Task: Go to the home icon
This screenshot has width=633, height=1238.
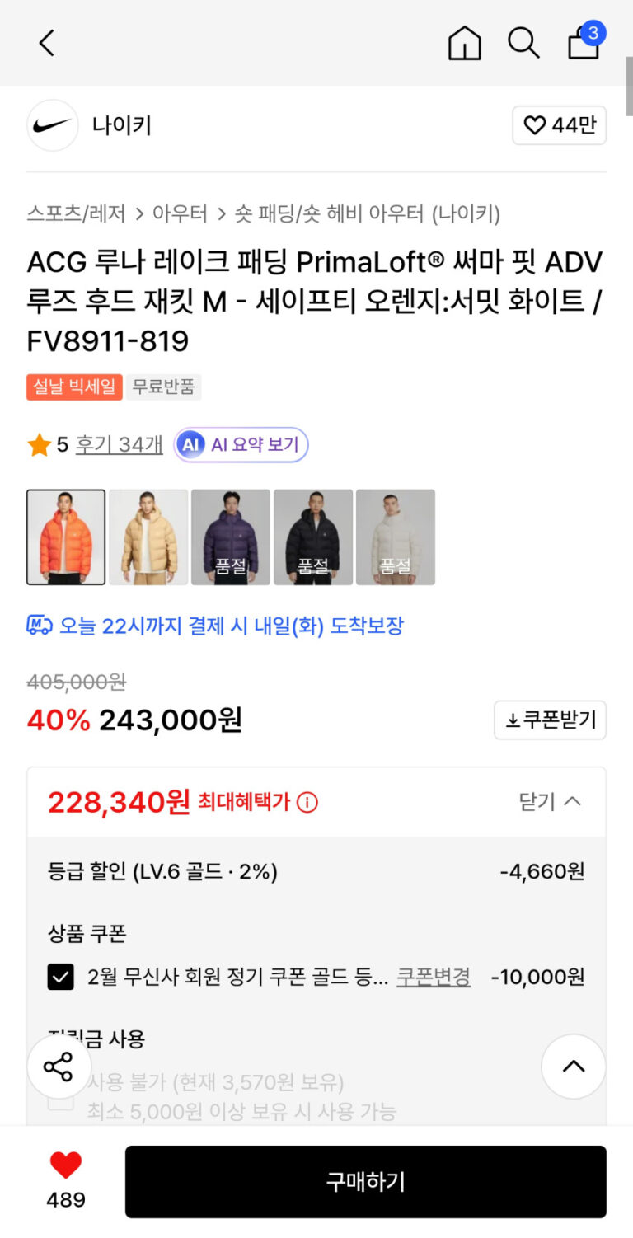Action: click(464, 43)
